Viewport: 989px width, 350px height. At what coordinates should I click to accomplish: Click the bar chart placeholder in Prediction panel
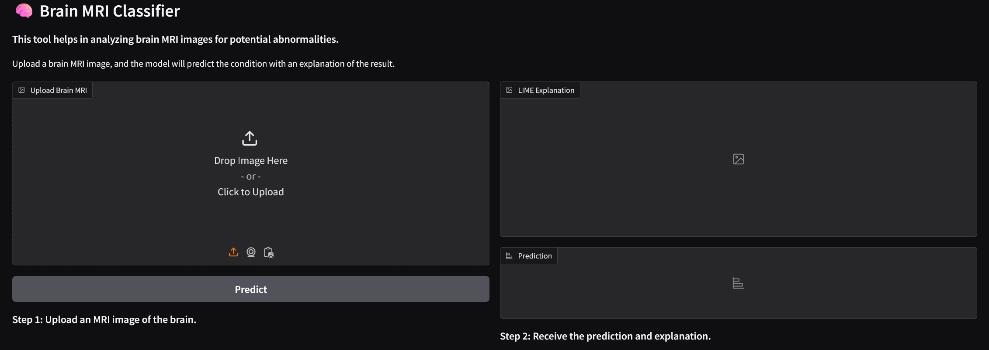pyautogui.click(x=738, y=283)
